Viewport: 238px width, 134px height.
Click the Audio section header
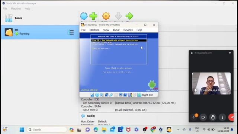[91, 116]
